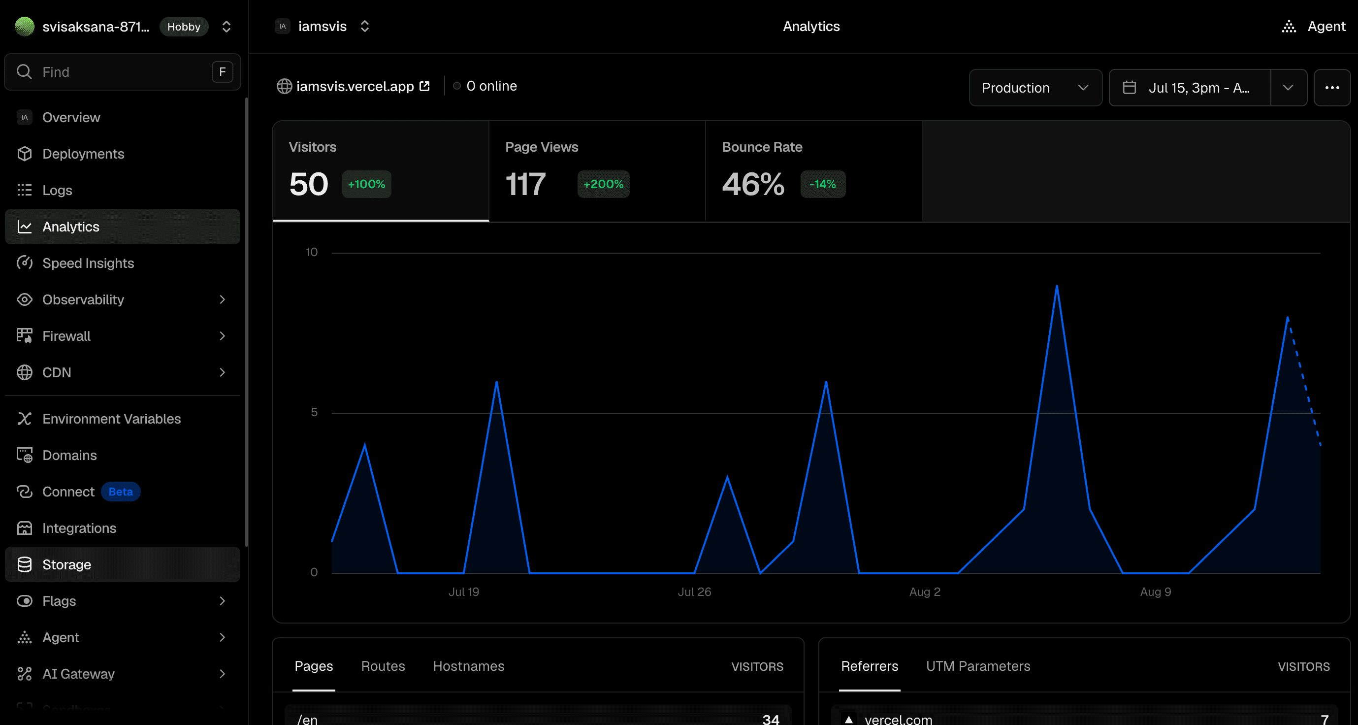This screenshot has height=725, width=1358.
Task: Click the Agent button in header
Action: coord(1313,26)
